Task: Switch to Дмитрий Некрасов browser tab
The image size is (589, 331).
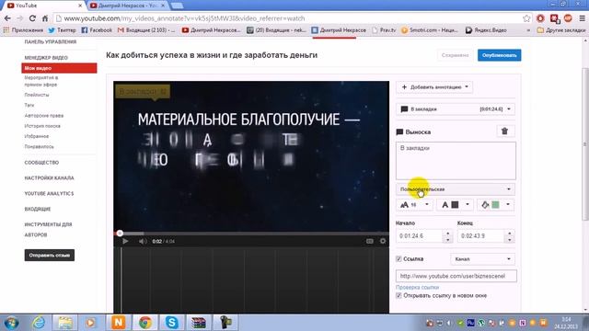Action: (x=127, y=6)
